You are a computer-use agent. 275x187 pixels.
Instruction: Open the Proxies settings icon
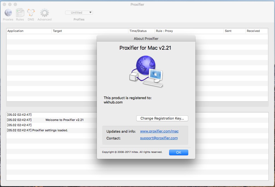(x=8, y=13)
